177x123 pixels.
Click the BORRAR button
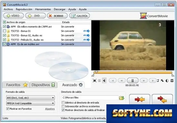57,16
